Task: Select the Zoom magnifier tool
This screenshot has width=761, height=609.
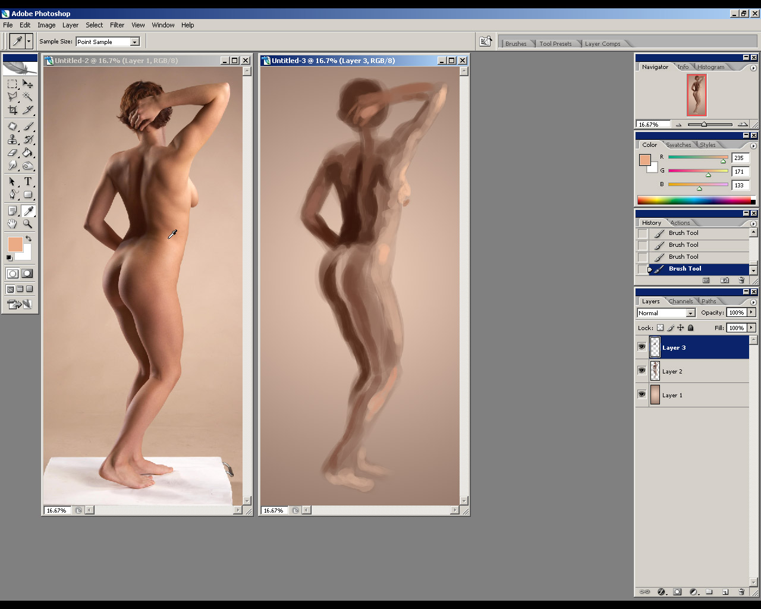Action: [x=27, y=224]
